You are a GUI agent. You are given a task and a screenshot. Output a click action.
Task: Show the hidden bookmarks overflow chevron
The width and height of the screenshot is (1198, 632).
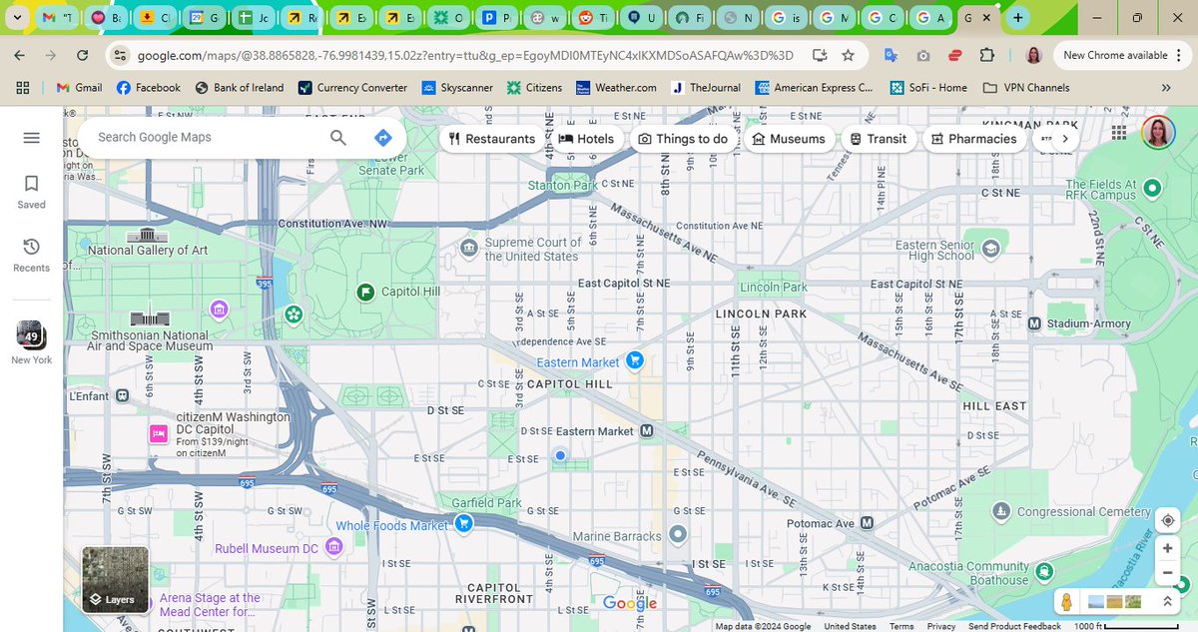(x=1165, y=87)
